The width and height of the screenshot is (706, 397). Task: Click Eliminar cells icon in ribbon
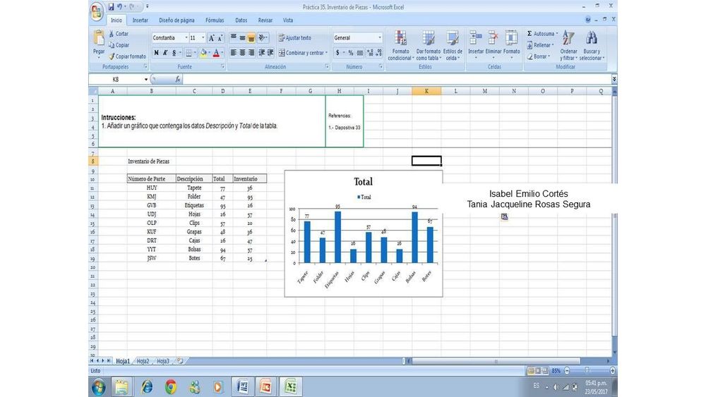(493, 41)
